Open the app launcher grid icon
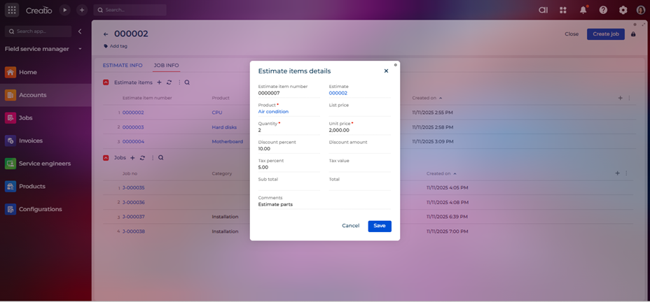The height and width of the screenshot is (302, 650). pos(12,10)
